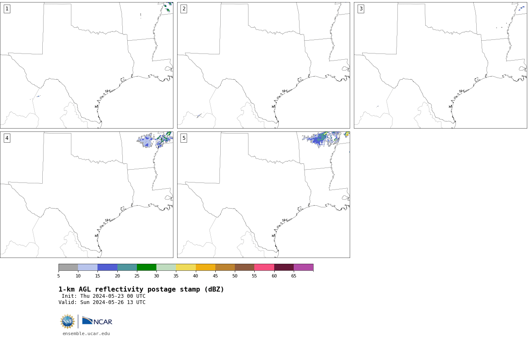This screenshot has width=531, height=338.
Task: Open ensemble member 1 reflectivity map
Action: pyautogui.click(x=86, y=65)
